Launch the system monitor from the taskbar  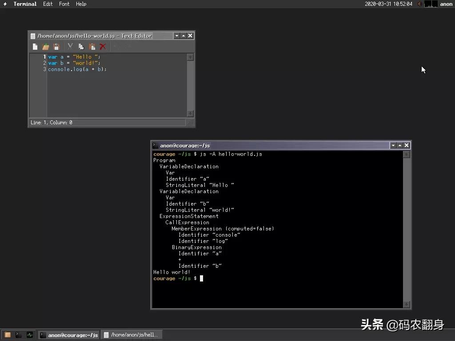29,334
